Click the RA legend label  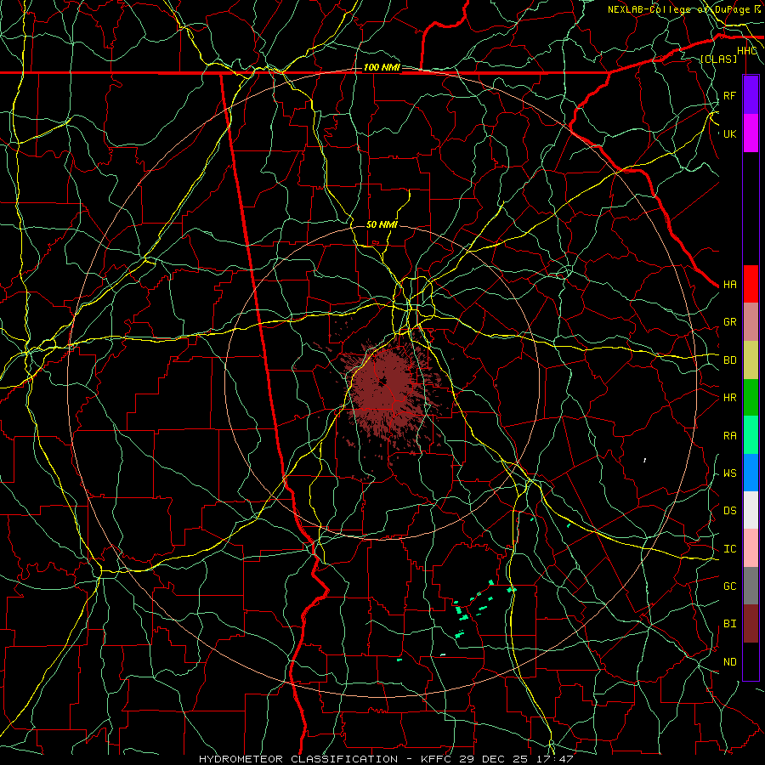click(729, 436)
